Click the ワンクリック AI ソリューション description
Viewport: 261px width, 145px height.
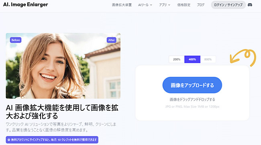[x=61, y=127]
